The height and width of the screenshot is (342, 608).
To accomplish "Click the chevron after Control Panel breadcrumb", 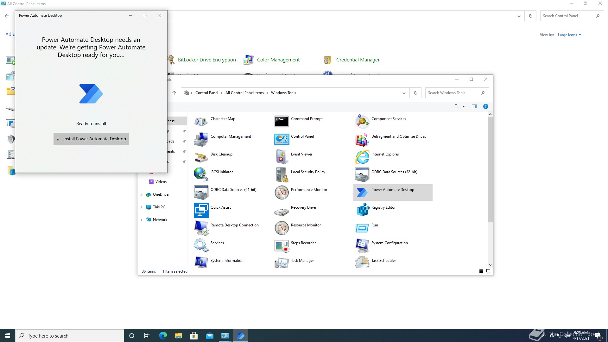I will point(222,93).
